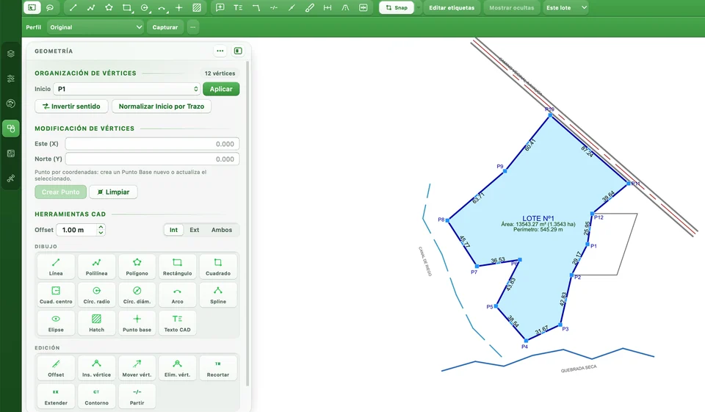Select Int offset mode
Screen dimensions: 705x412
tap(173, 230)
